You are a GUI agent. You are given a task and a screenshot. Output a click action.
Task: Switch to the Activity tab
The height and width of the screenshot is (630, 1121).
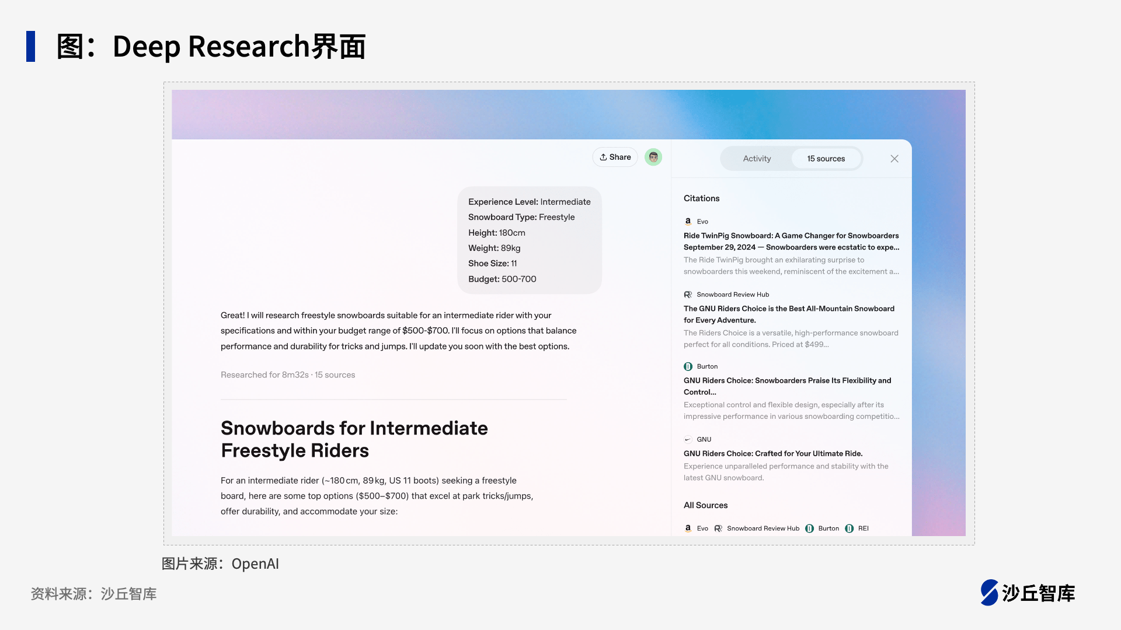tap(757, 159)
